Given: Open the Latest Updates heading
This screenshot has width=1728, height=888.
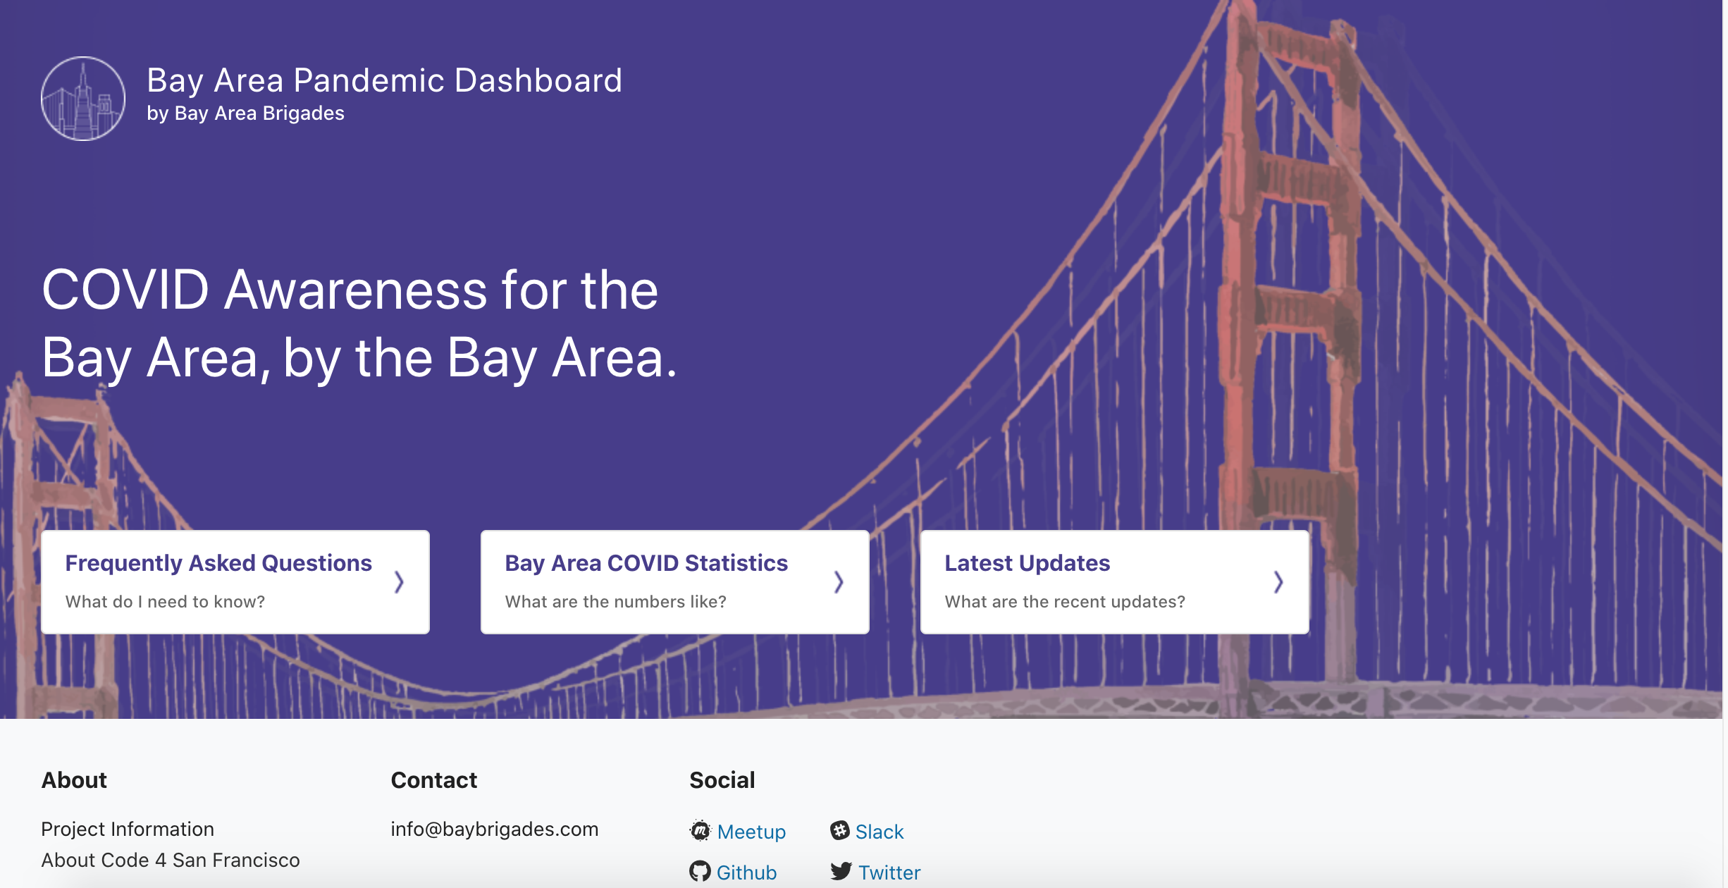Looking at the screenshot, I should click(x=1027, y=563).
